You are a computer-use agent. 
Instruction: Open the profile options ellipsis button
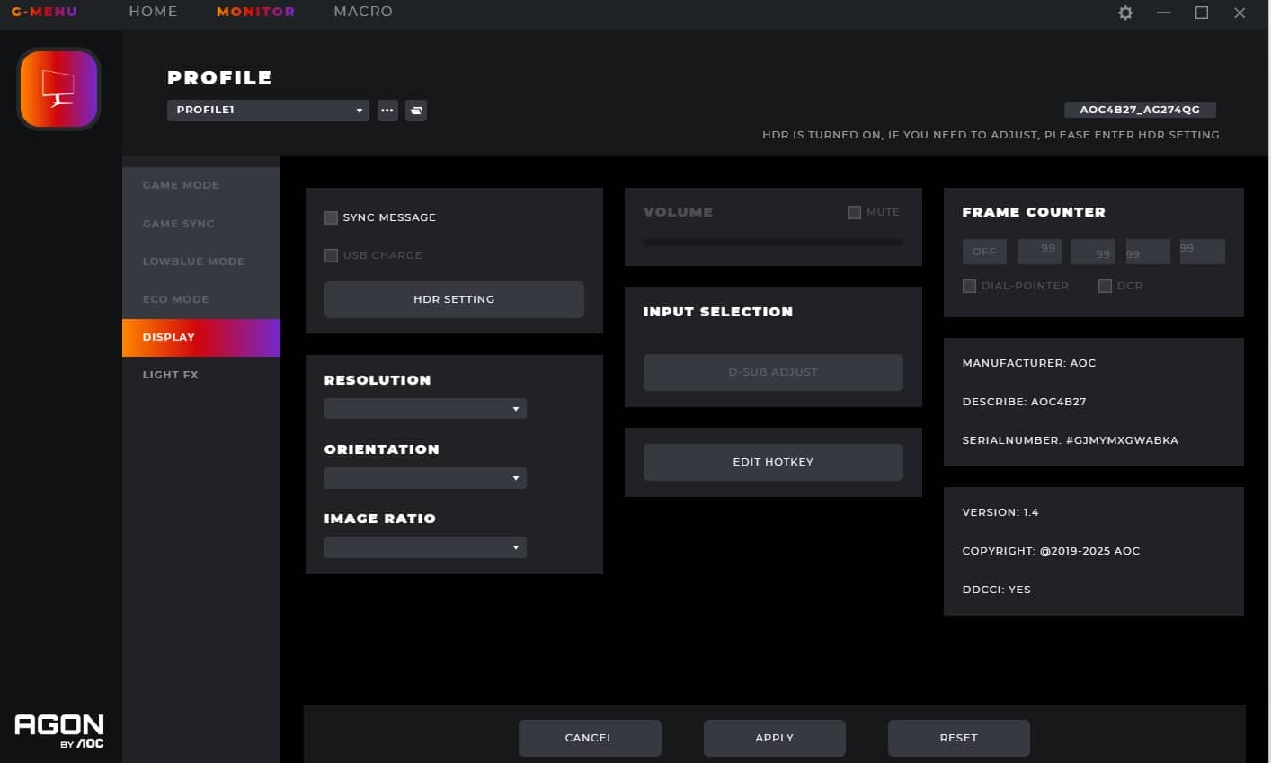click(387, 111)
